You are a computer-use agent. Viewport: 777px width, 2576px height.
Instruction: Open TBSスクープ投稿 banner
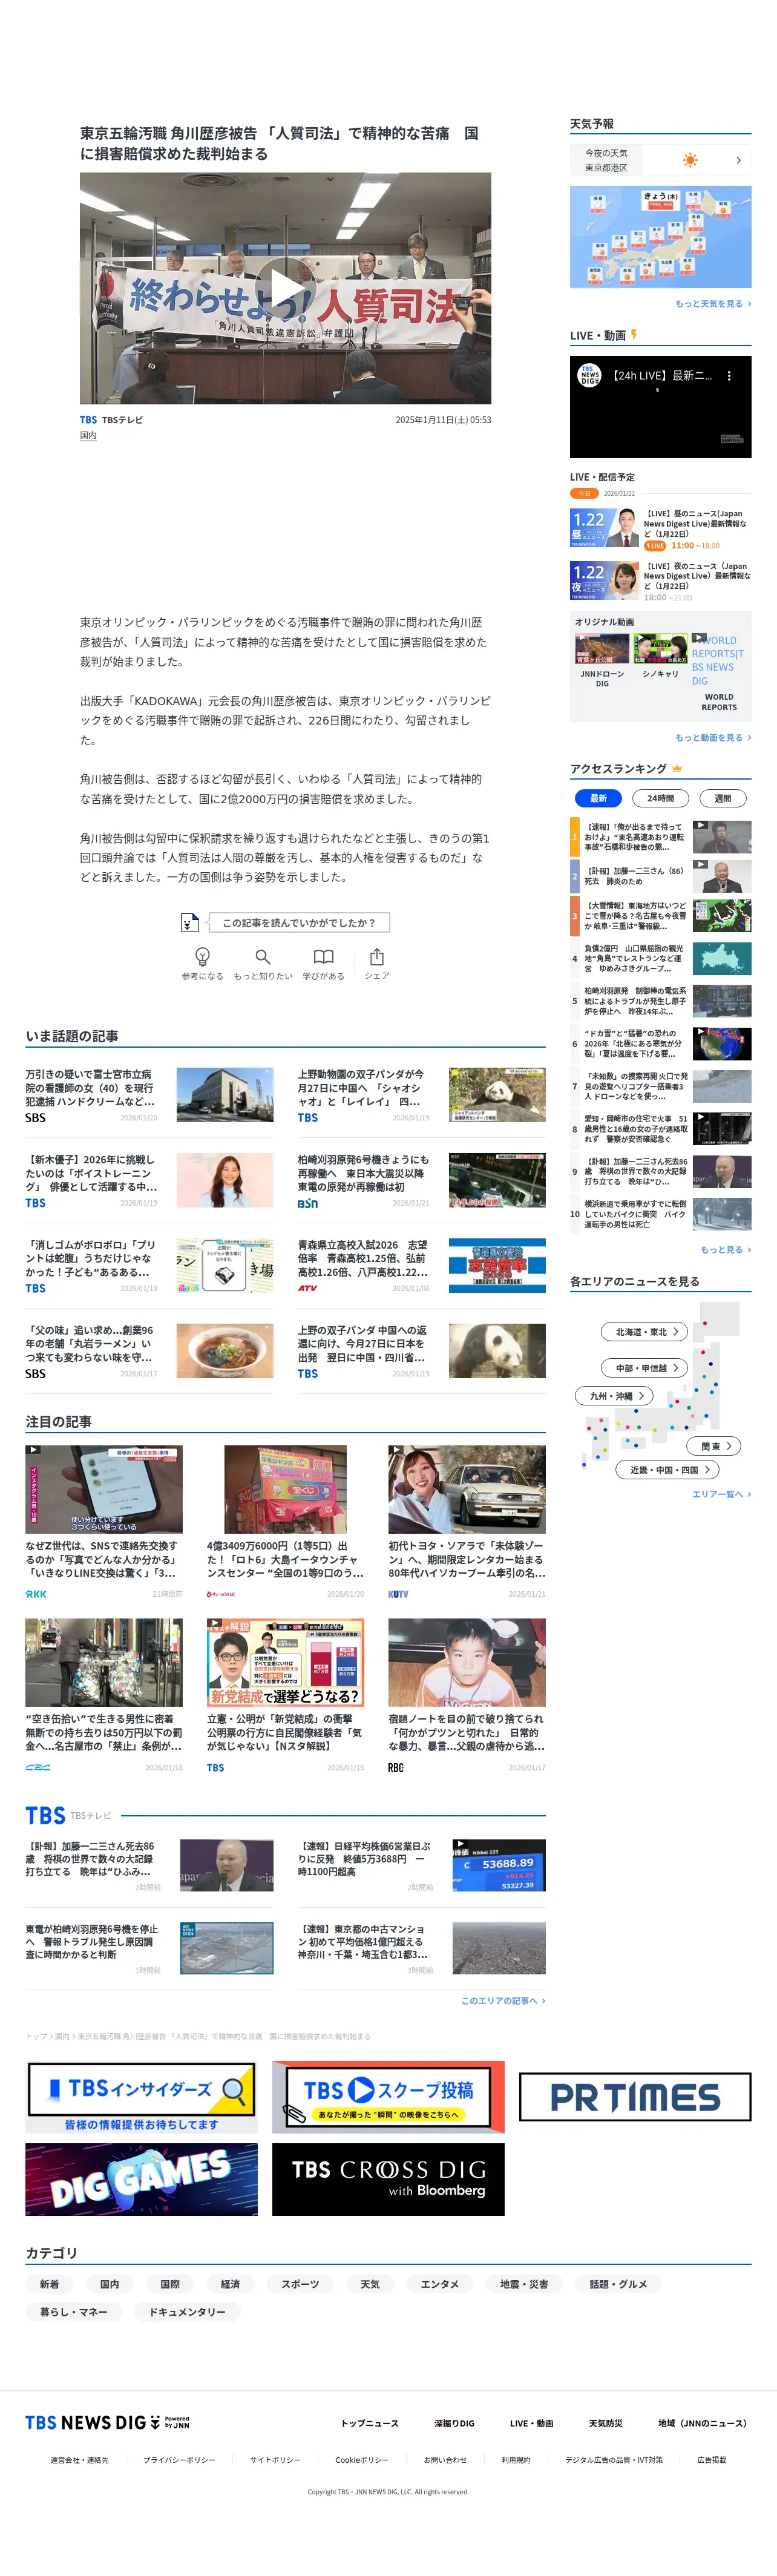coord(388,2096)
